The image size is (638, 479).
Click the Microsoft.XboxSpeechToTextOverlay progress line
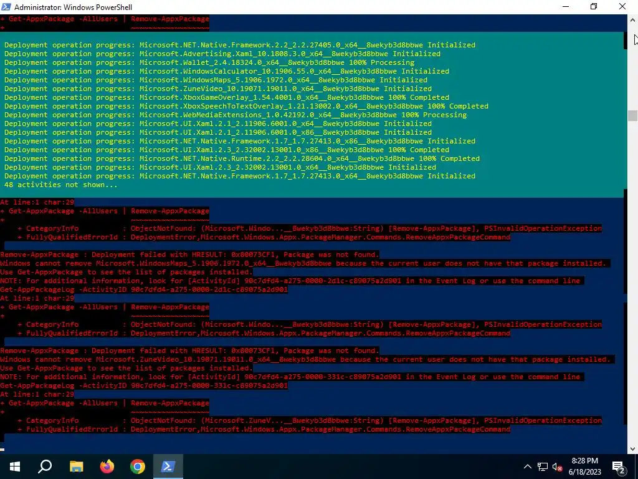pos(246,106)
